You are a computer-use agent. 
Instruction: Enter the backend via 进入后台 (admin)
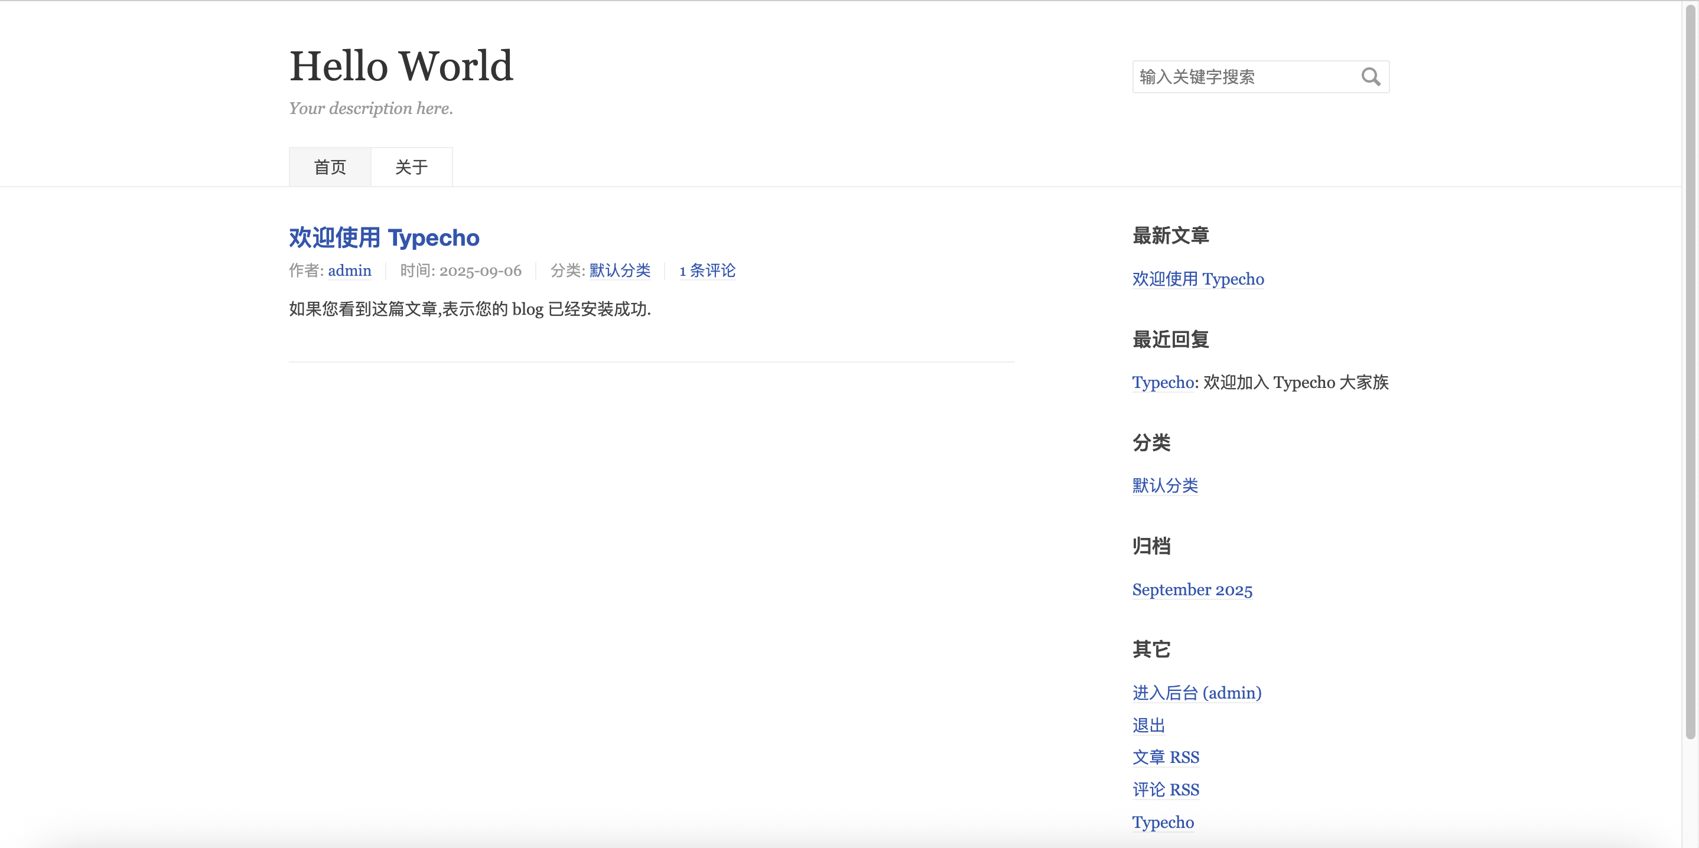click(x=1196, y=693)
